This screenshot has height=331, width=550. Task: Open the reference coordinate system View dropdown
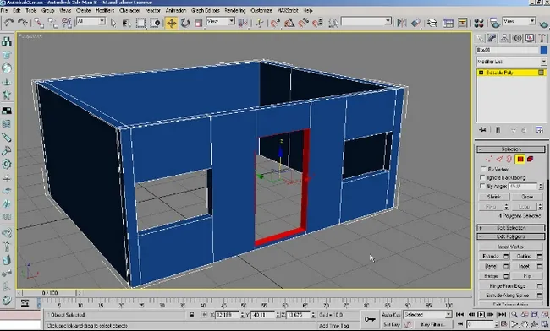(x=220, y=22)
